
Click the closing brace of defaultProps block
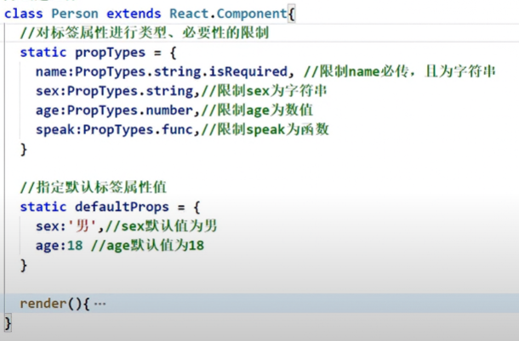(x=24, y=264)
